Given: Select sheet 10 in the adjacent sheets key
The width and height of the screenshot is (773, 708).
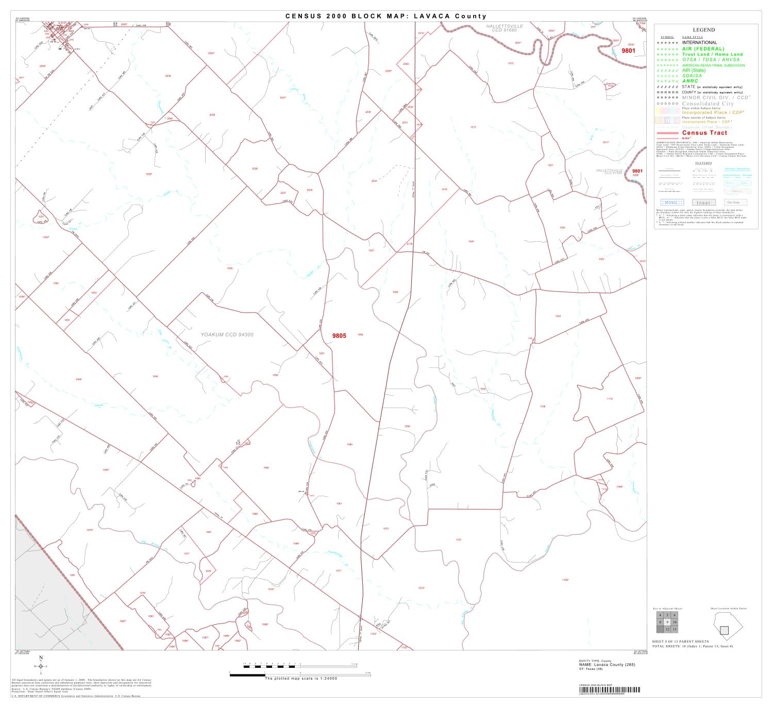Looking at the screenshot, I should pos(675,622).
